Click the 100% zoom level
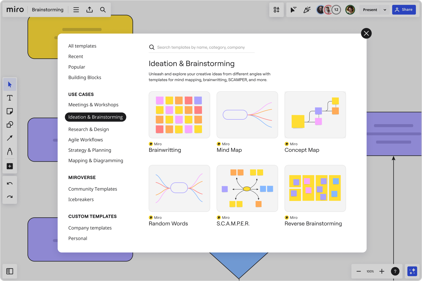422x281 pixels. (370, 271)
